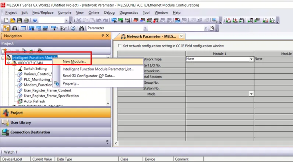Click the Output window toolbar icon

coord(23,28)
